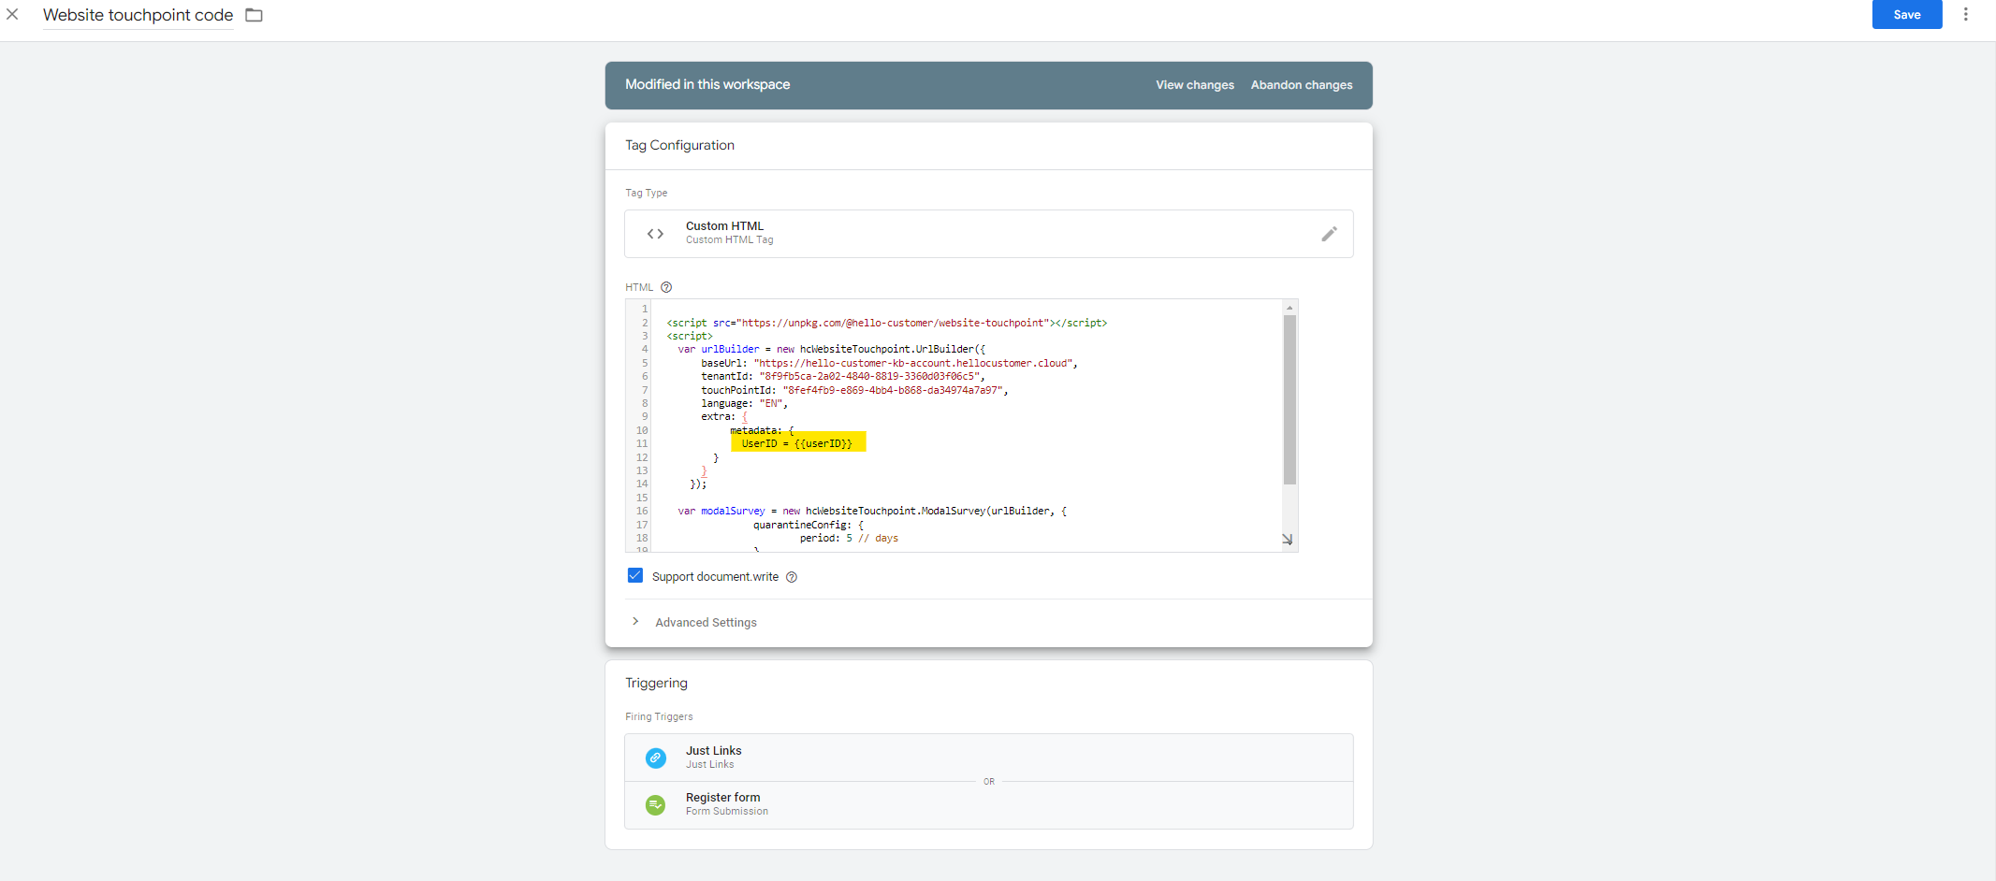Open help for Support document.write
This screenshot has height=881, width=1996.
tap(792, 577)
